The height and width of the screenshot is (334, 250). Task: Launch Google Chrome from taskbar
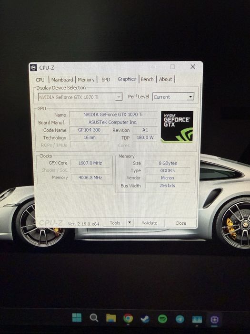[128, 318]
